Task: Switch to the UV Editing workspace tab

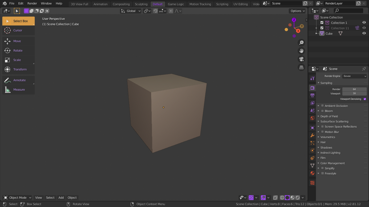Action: [x=240, y=4]
